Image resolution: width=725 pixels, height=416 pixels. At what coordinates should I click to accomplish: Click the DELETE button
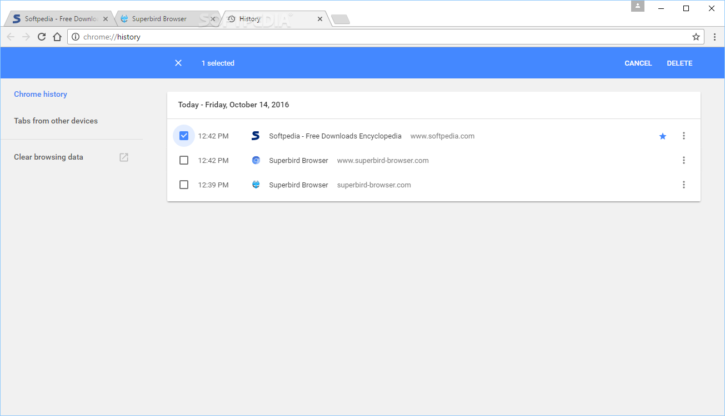tap(679, 63)
